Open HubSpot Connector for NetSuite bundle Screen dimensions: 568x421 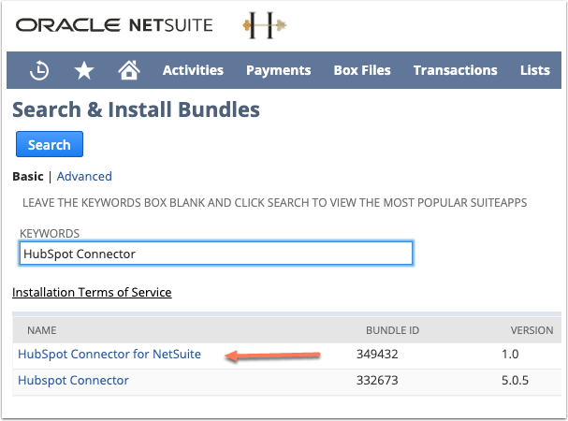109,354
